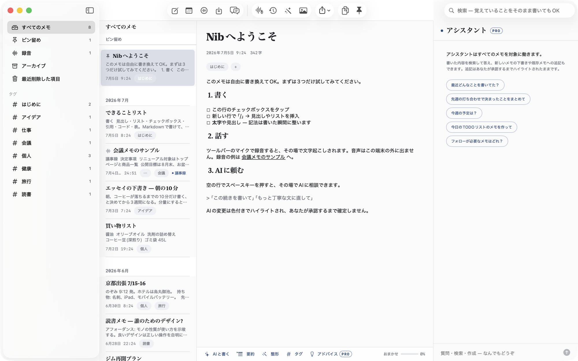Open the できることリスト note

[x=148, y=124]
